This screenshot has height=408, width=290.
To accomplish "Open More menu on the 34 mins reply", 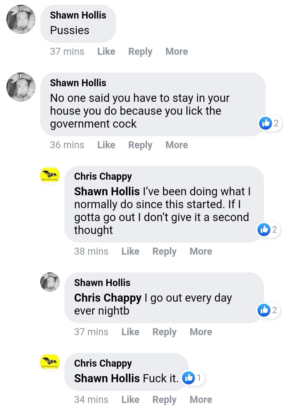I will point(201,399).
